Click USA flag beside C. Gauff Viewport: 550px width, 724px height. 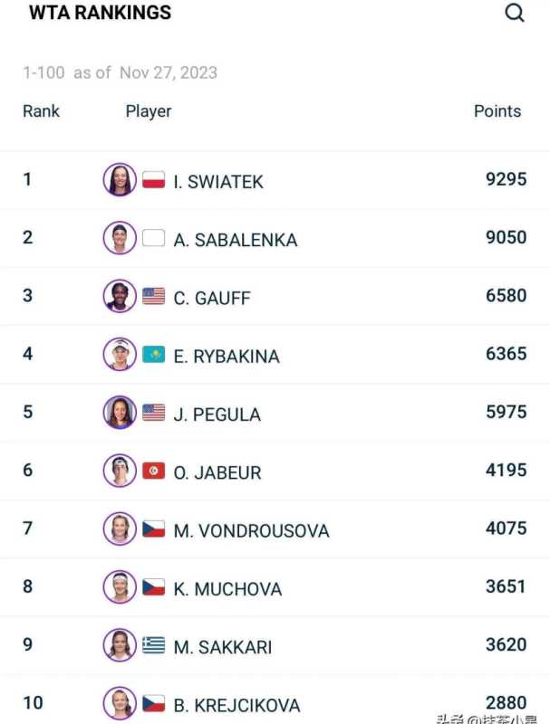[x=153, y=297]
